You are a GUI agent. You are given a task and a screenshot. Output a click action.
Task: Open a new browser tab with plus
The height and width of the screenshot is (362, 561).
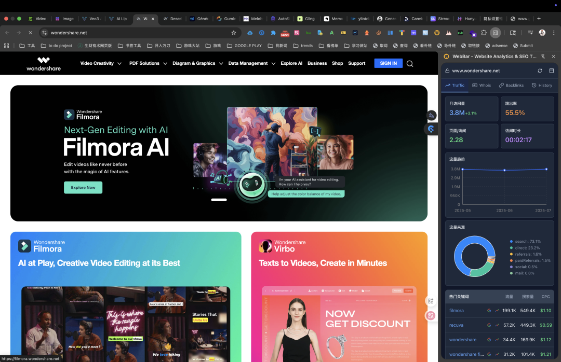click(539, 19)
